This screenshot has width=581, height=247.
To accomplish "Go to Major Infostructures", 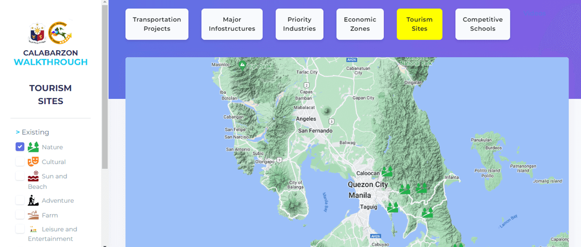I will coord(232,24).
